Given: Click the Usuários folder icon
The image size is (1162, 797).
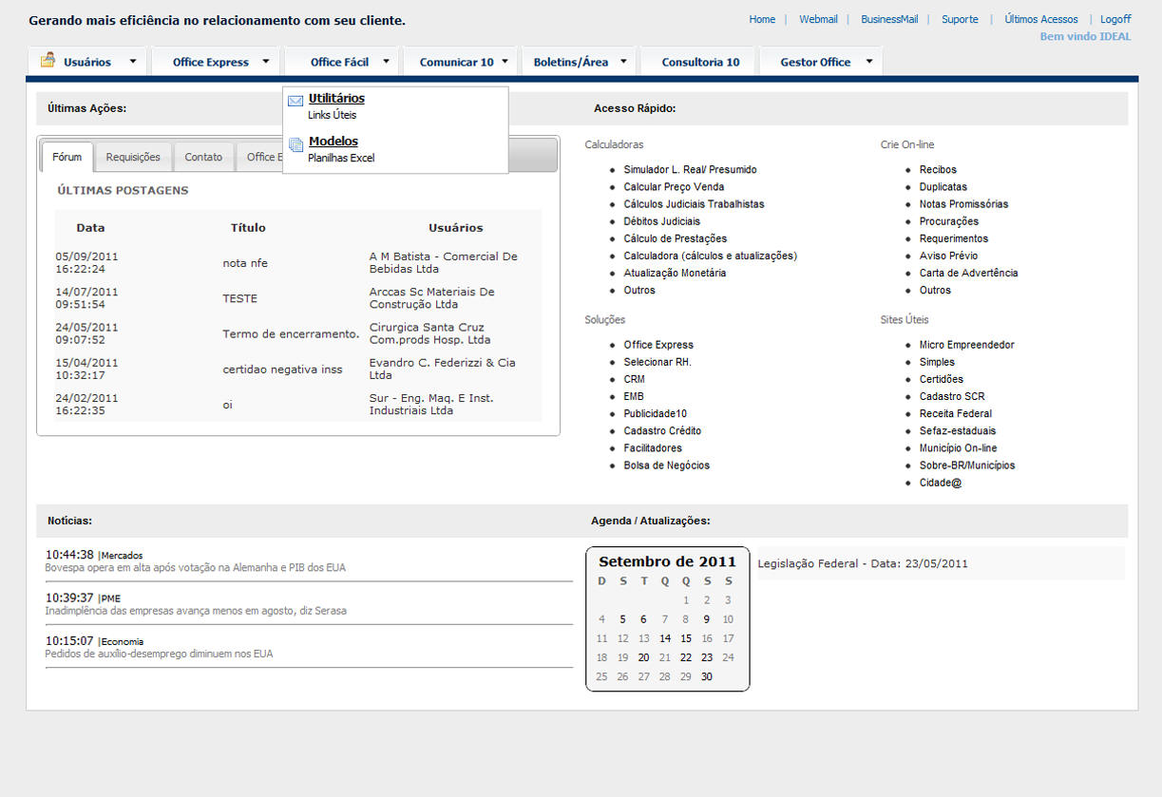Looking at the screenshot, I should [x=48, y=61].
